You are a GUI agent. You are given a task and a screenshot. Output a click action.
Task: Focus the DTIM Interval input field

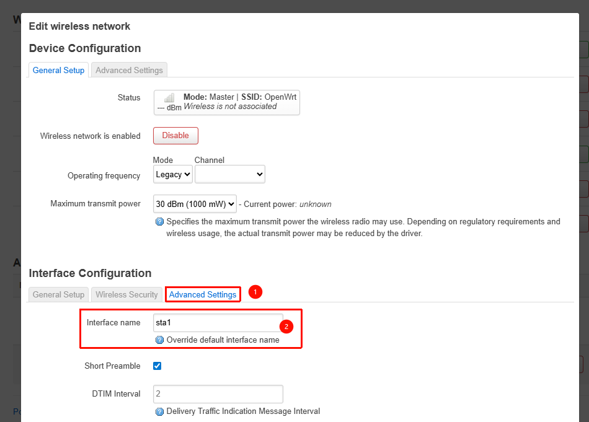218,394
